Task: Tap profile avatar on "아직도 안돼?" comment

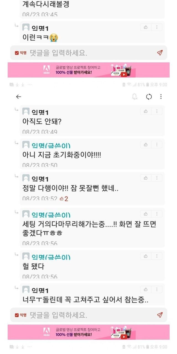Action: [x=26, y=111]
